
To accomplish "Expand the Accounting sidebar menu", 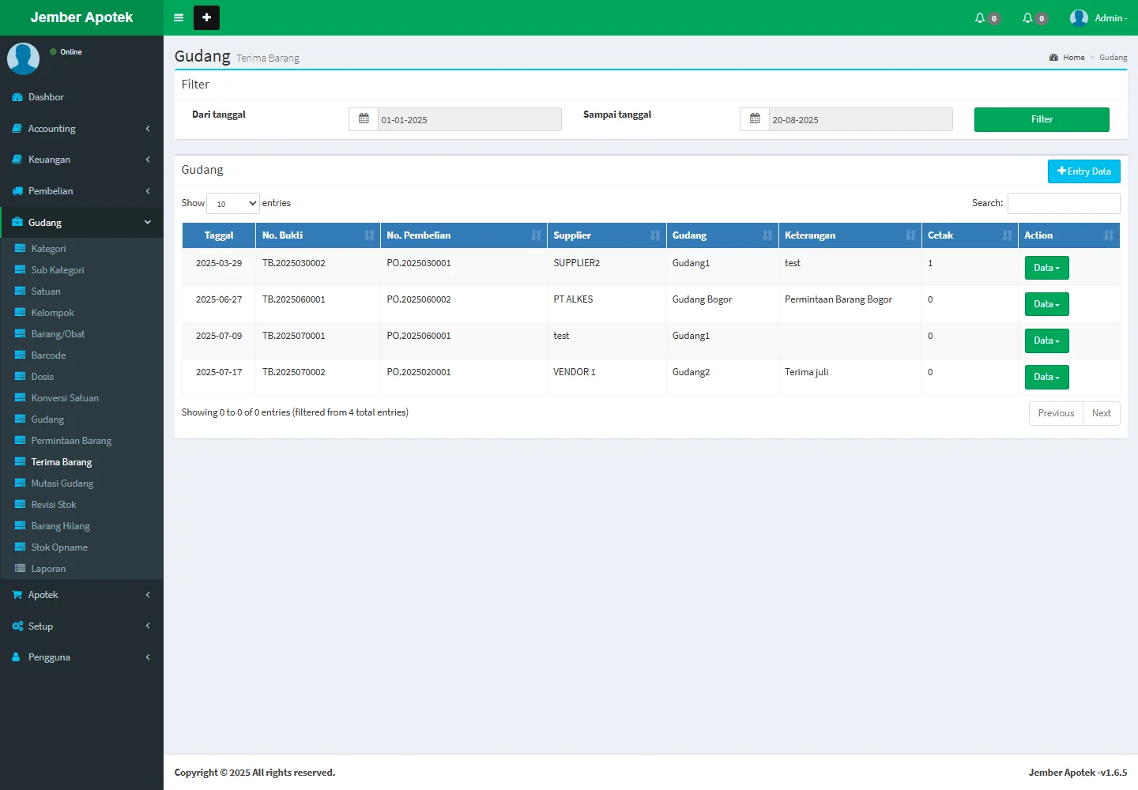I will pos(81,129).
